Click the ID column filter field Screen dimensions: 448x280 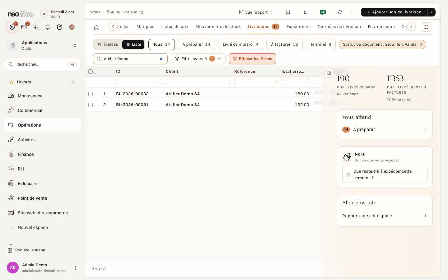(x=139, y=82)
